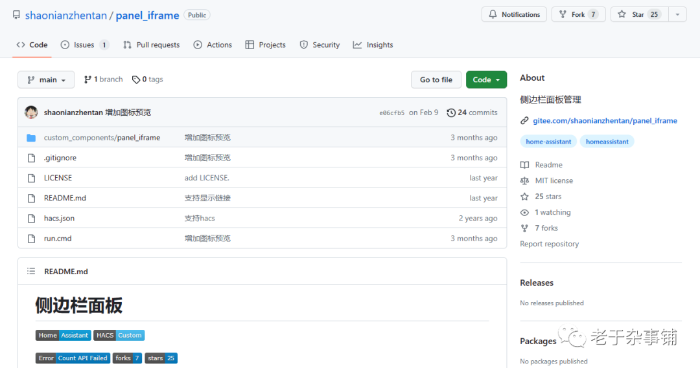Star the repository
The width and height of the screenshot is (700, 368).
point(639,14)
